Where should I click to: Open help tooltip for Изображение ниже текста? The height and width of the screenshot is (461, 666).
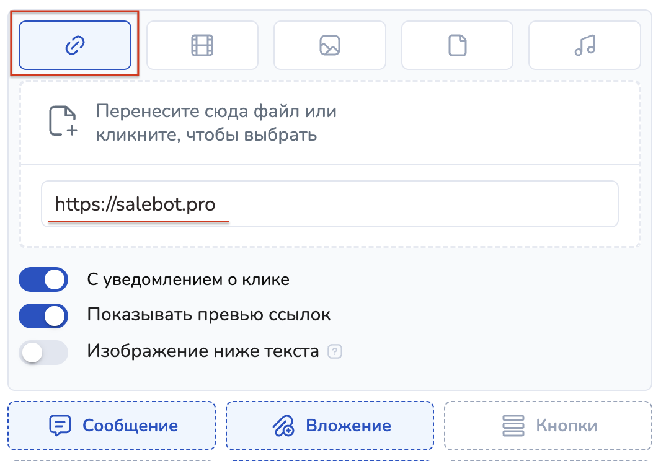(335, 352)
